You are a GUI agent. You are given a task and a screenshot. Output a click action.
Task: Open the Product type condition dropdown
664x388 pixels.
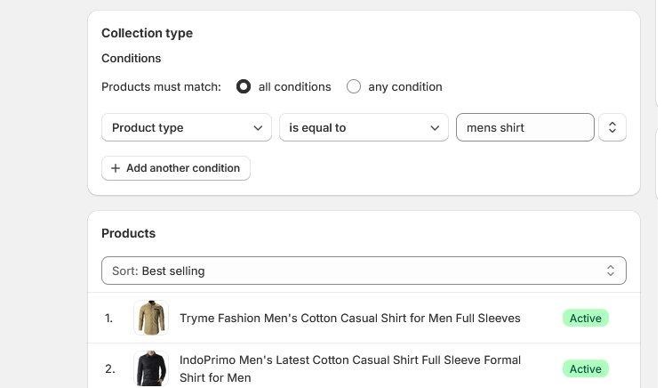(x=186, y=127)
